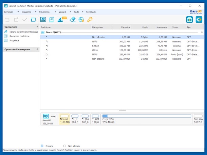Click the blue diamond arrow icon

pos(199,20)
